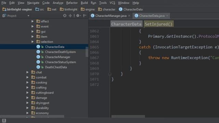
Task: Click the Project tool window icon
Action: [x=4, y=16]
